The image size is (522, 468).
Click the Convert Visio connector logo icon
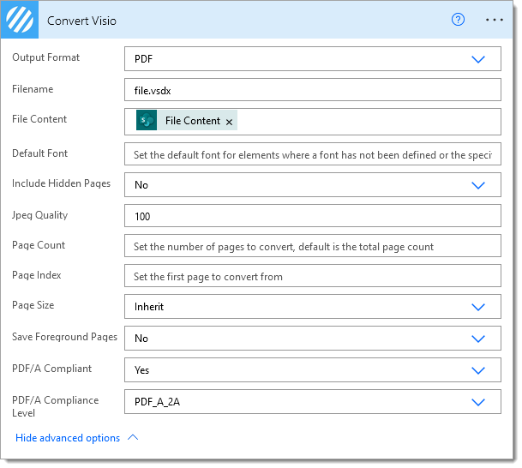point(20,20)
